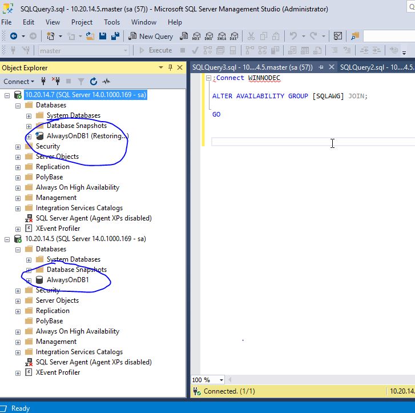This screenshot has height=413, width=415.
Task: Open the 100 % zoom dropdown
Action: pyautogui.click(x=221, y=380)
